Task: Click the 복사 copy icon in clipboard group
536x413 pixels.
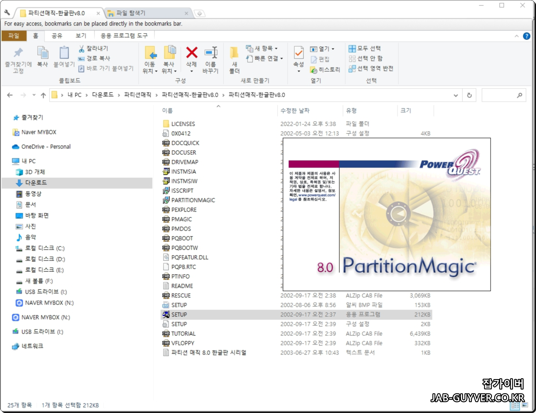Action: pos(43,53)
